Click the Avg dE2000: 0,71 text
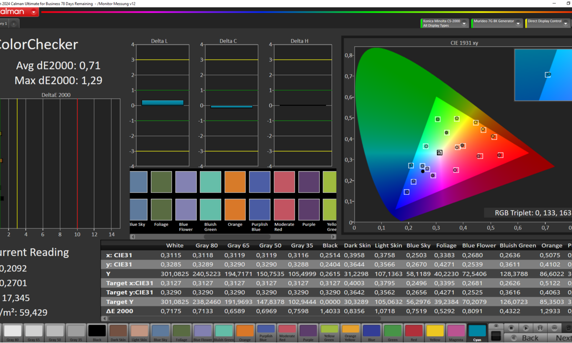Screen dimensions: 572x343 tap(59, 65)
